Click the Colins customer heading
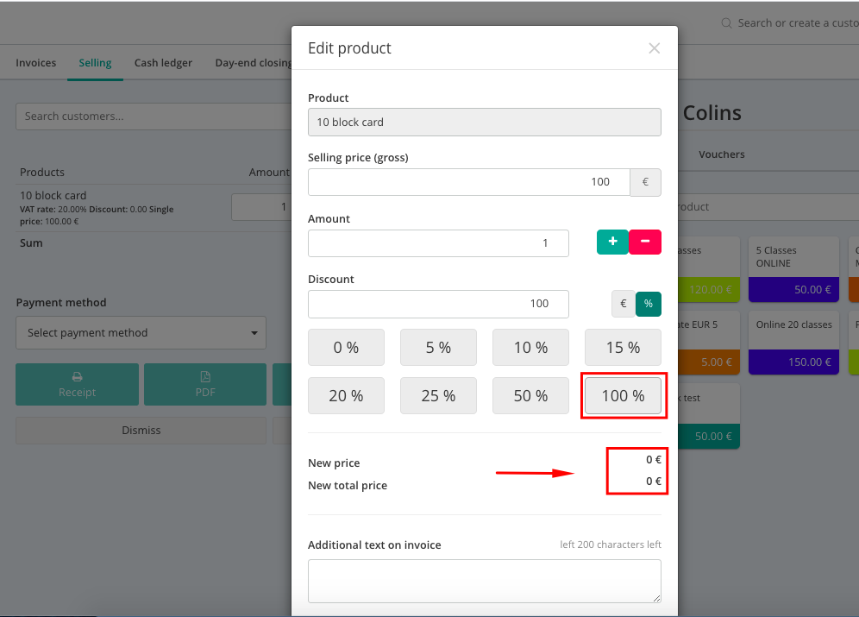Image resolution: width=859 pixels, height=617 pixels. [712, 113]
